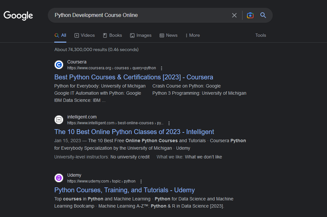Clear the search box with X icon
Viewport: 327px width, 217px height.
(234, 15)
